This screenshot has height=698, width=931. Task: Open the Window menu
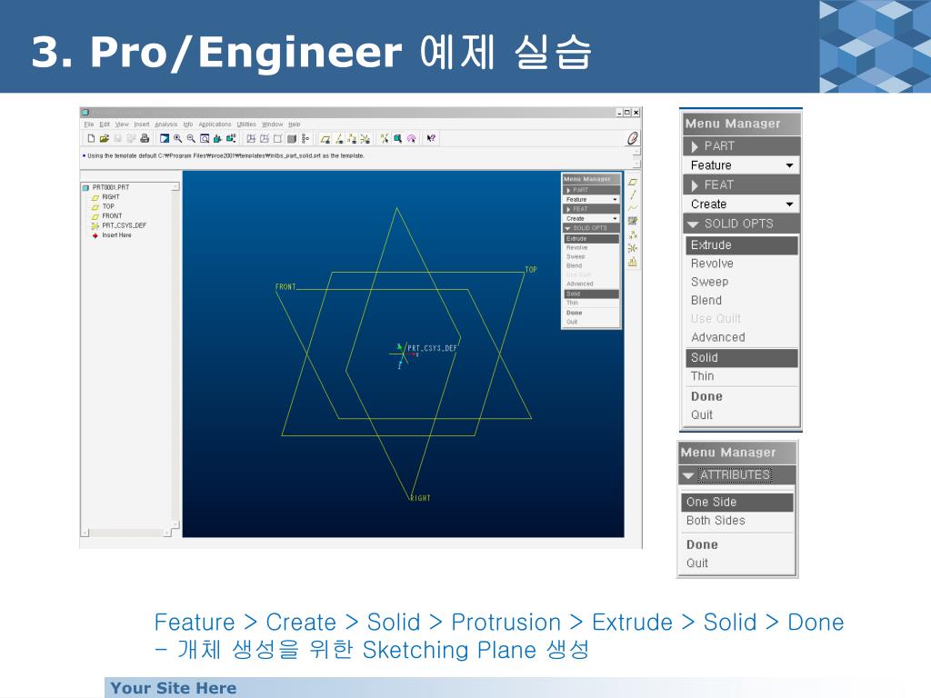tap(273, 124)
